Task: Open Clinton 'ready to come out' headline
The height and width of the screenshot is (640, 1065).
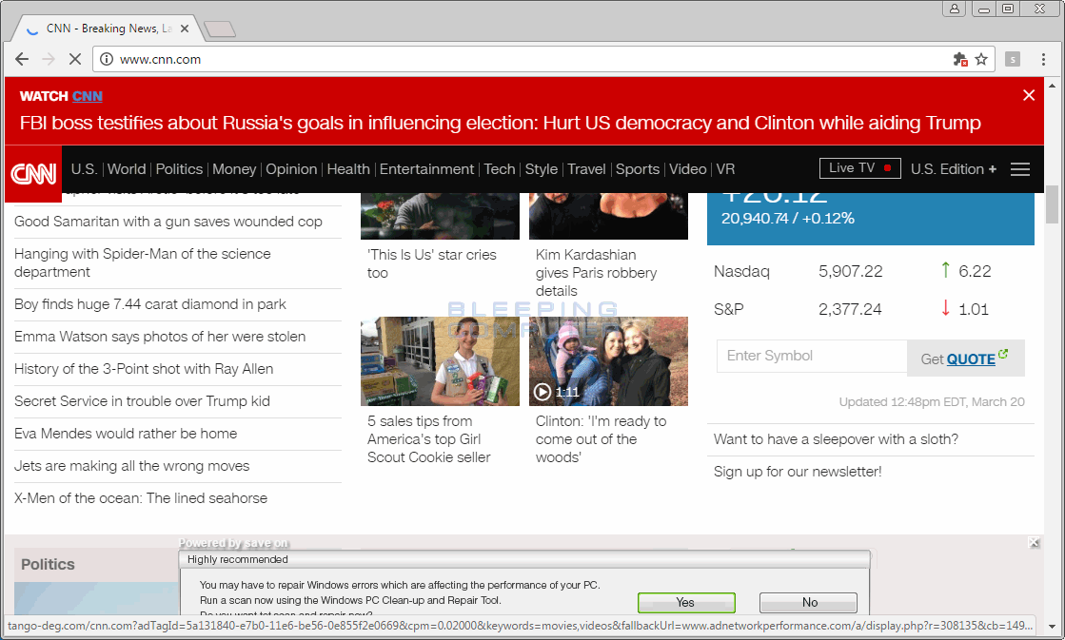Action: coord(601,439)
